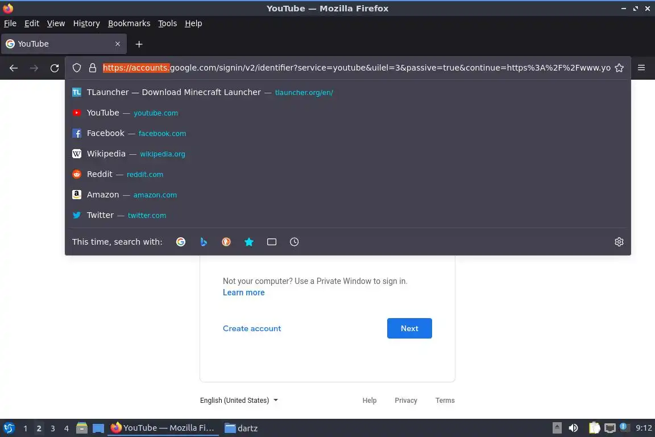Open the Tools menu

[x=168, y=23]
